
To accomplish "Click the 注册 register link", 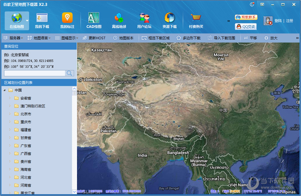I will click(290, 21).
